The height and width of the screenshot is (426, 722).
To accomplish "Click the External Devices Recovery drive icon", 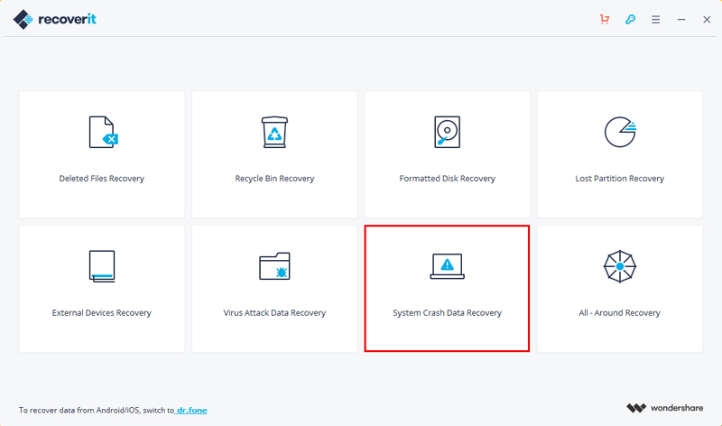I will [102, 266].
